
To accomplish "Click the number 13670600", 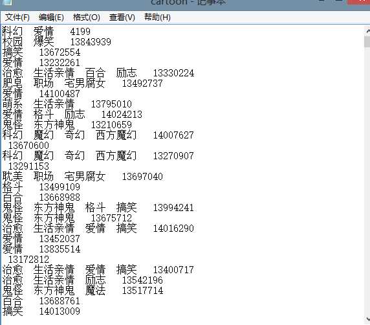I will click(x=28, y=146).
